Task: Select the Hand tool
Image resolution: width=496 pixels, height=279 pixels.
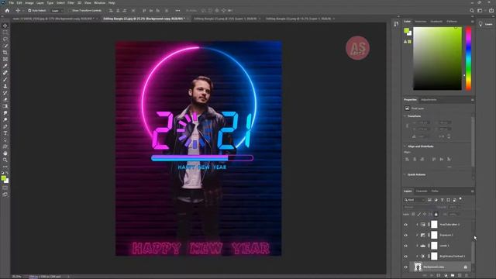Action: (5, 153)
